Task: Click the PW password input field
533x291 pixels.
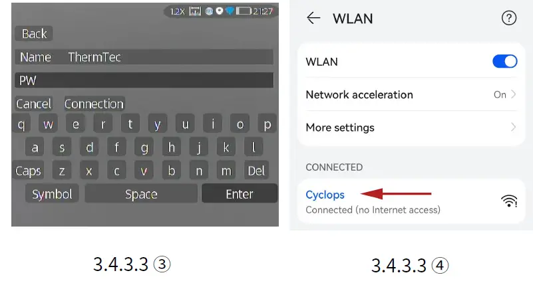Action: pos(144,80)
